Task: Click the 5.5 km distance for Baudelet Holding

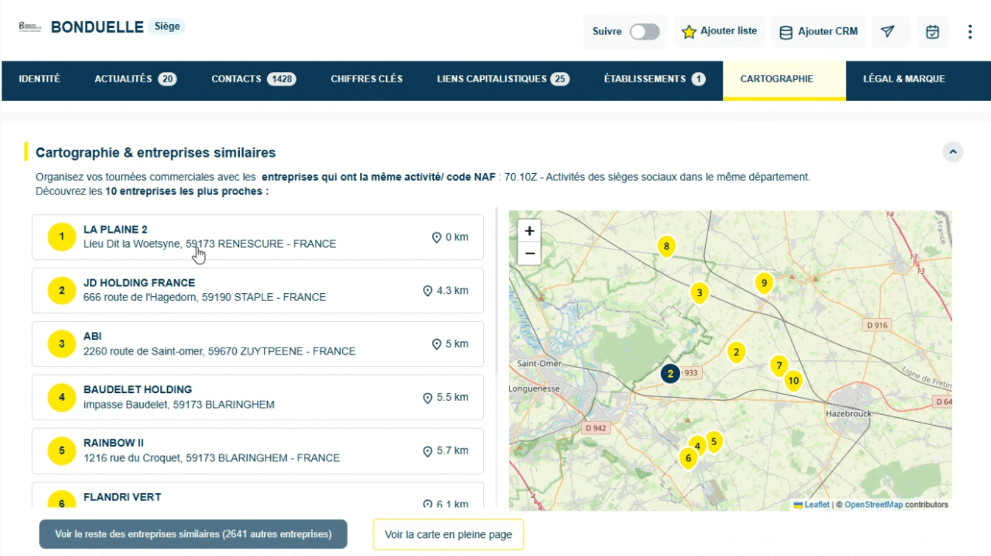Action: [445, 397]
